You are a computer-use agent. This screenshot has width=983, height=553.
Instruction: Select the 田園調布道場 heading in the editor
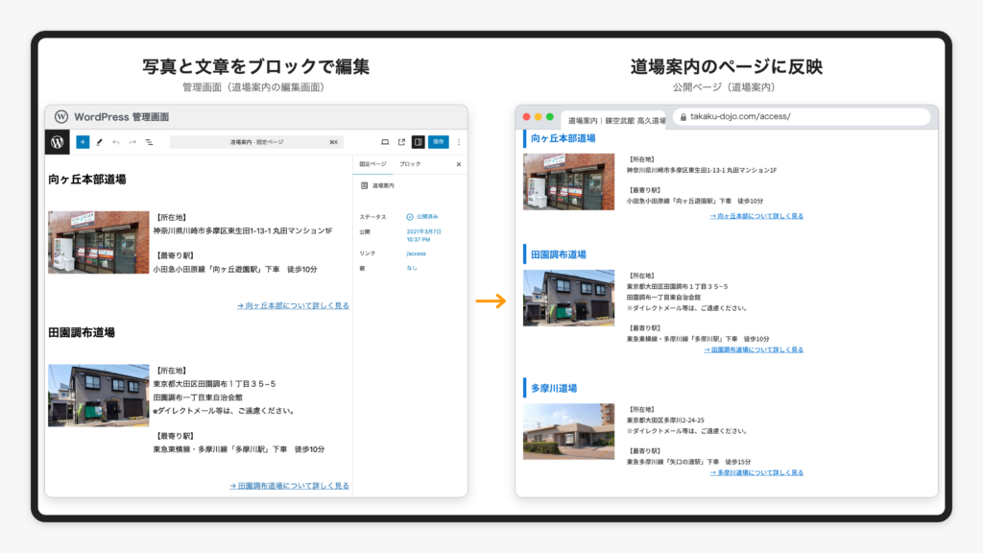[82, 333]
